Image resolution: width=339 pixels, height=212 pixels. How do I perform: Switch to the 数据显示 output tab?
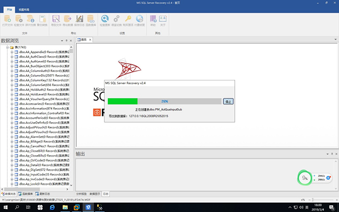pyautogui.click(x=95, y=194)
